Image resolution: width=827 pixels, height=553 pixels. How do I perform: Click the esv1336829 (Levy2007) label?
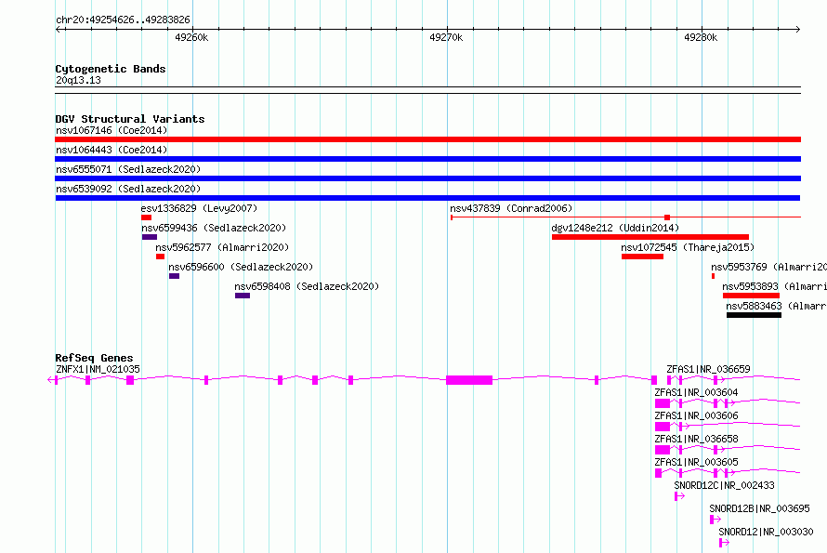coord(199,208)
